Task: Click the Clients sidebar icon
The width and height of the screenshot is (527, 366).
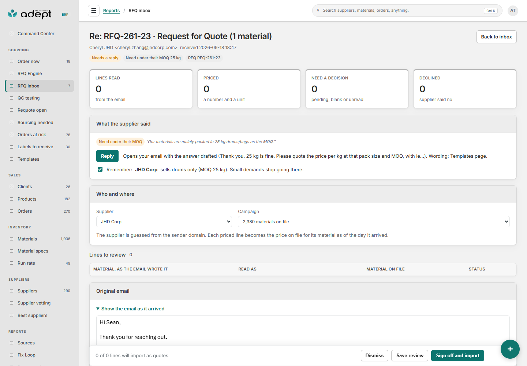Action: coord(11,187)
